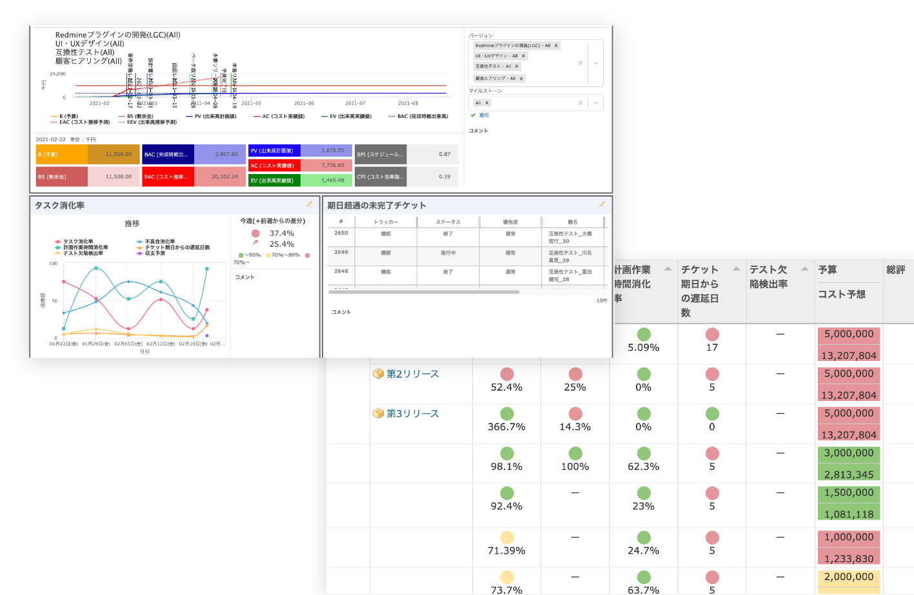Image resolution: width=914 pixels, height=595 pixels.
Task: Sort tickets by ステータス column header
Action: click(x=448, y=222)
